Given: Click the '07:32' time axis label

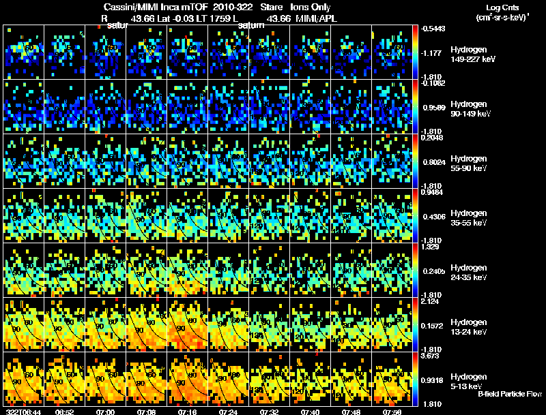Looking at the screenshot, I should (x=269, y=412).
